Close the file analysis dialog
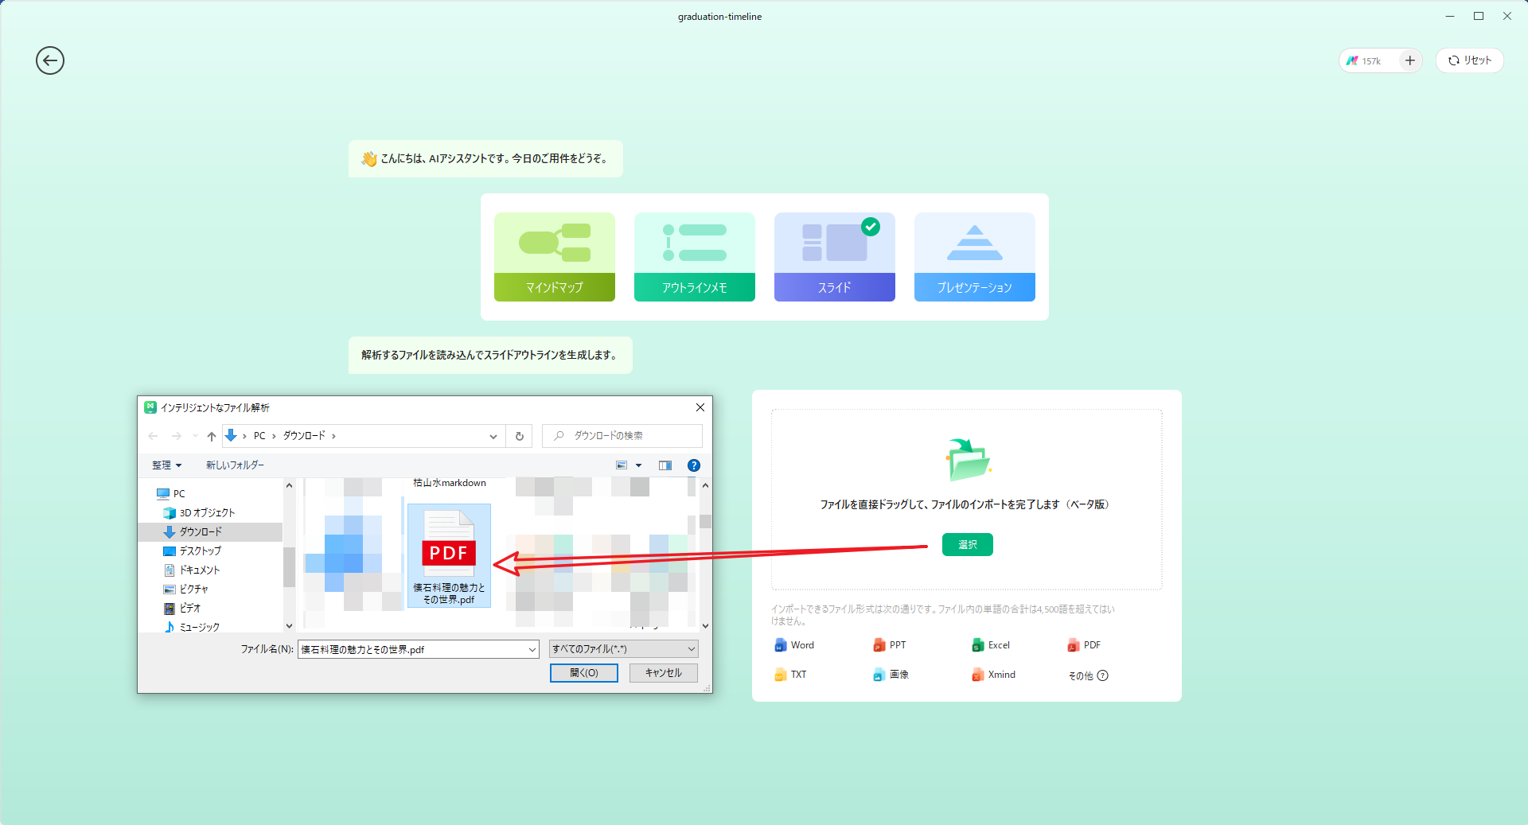Viewport: 1528px width, 825px height. [700, 407]
